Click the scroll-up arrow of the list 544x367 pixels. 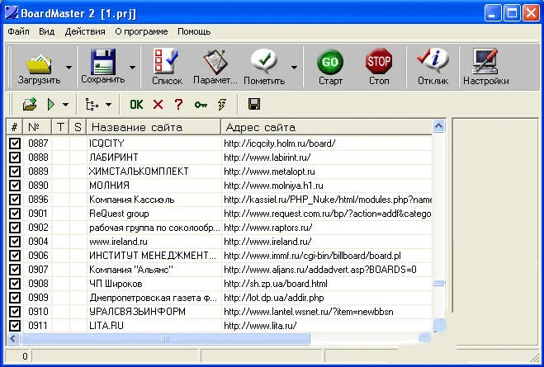(439, 126)
